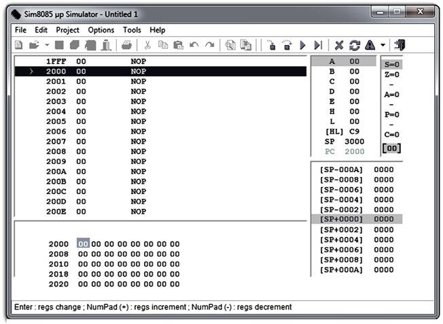This screenshot has height=324, width=443.
Task: Click the warning triangle interrupt icon
Action: tap(370, 45)
